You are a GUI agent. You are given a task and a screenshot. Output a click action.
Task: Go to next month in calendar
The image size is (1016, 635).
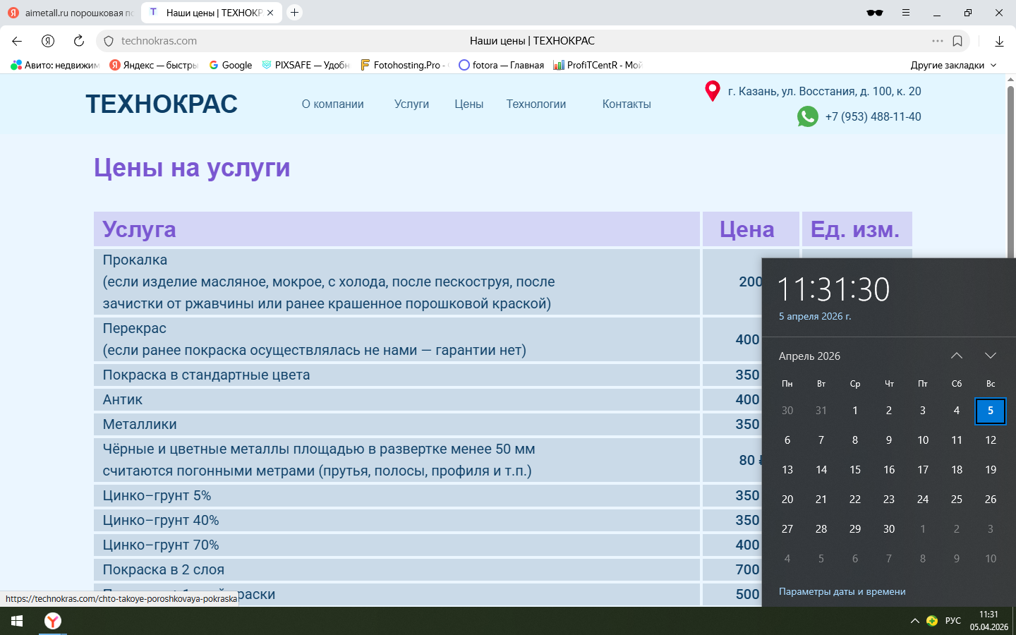point(991,356)
